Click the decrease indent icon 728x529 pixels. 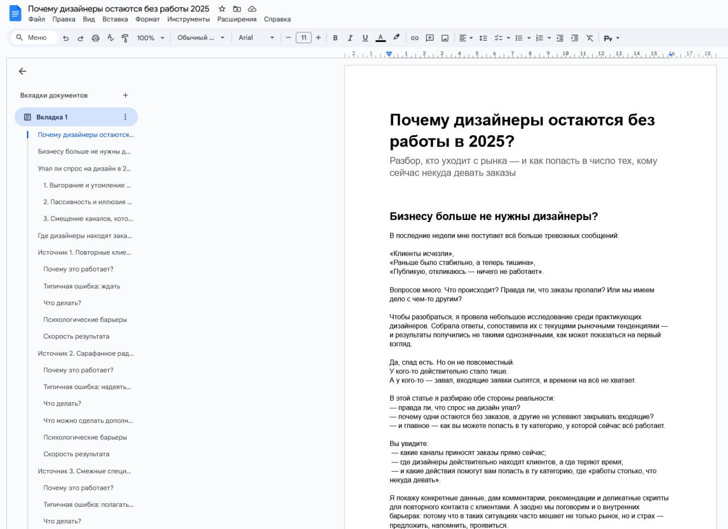point(560,38)
